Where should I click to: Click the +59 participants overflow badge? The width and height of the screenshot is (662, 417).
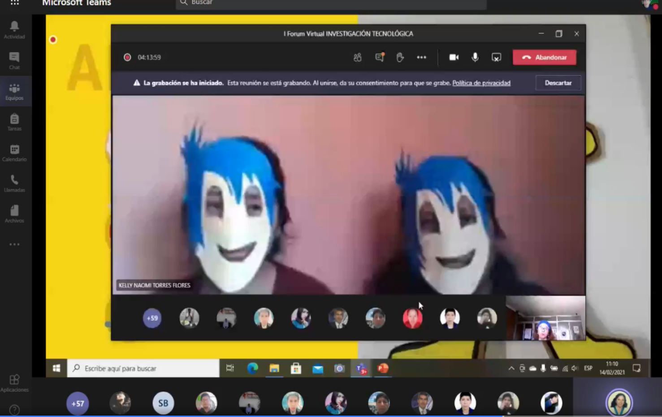(152, 318)
